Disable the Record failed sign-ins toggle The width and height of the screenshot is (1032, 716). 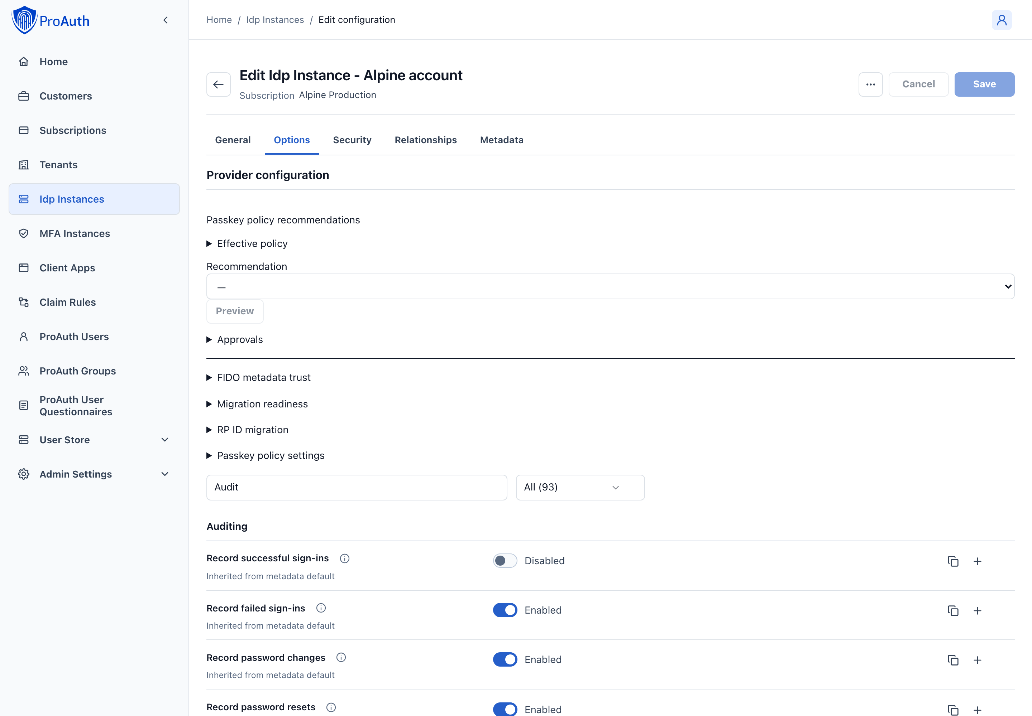click(505, 610)
